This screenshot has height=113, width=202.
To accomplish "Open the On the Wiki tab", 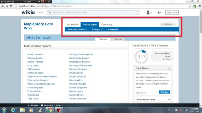I will pos(73,24).
